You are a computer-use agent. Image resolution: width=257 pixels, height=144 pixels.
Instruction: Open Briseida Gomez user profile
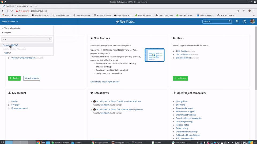183,58
